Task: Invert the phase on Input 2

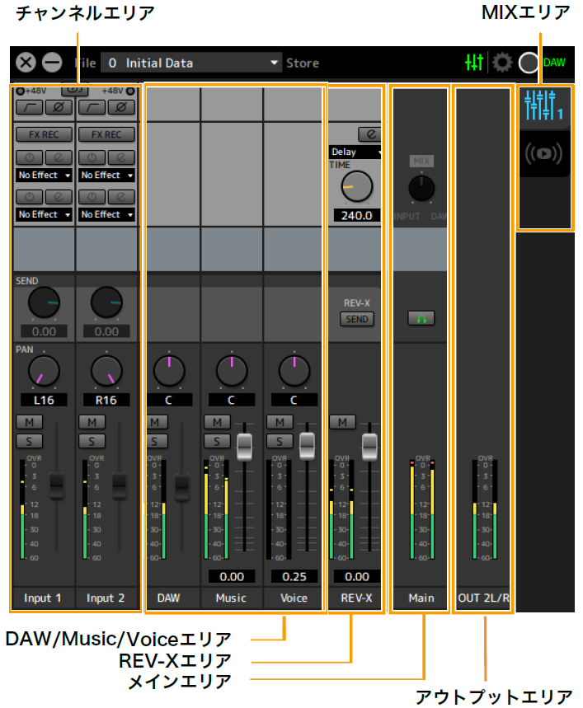Action: 120,107
